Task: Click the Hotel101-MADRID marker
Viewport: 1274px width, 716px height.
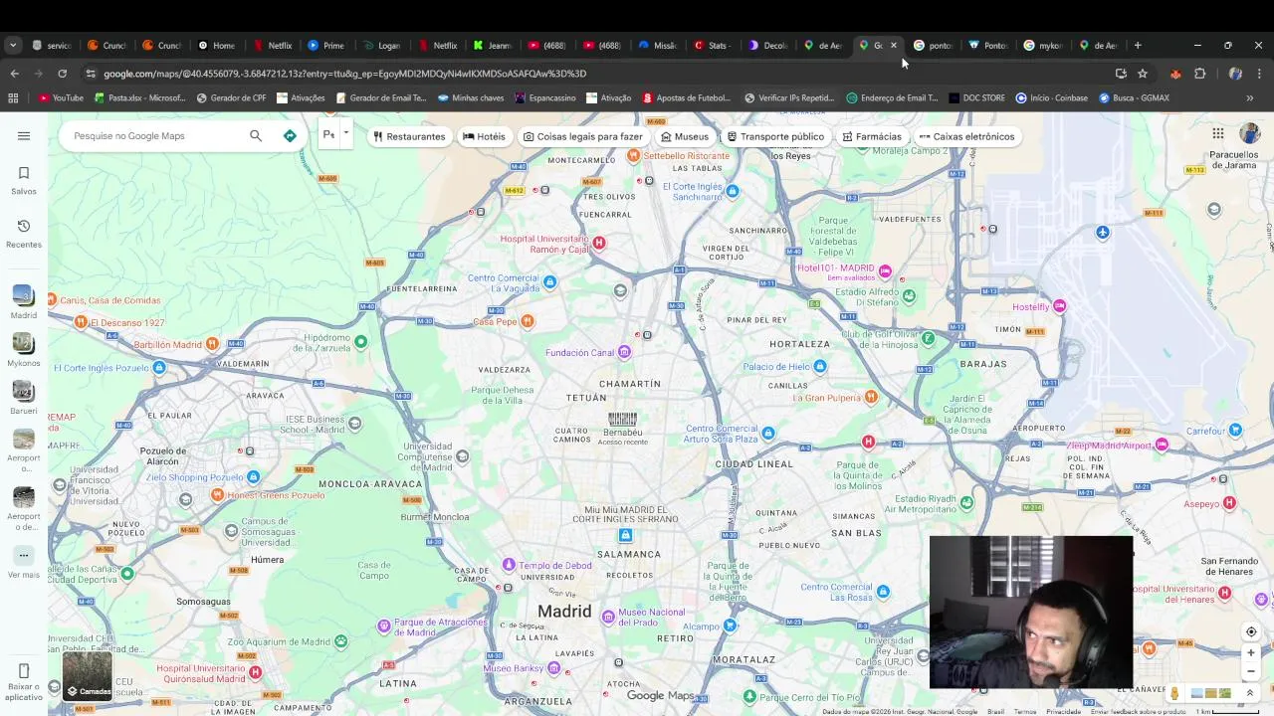Action: click(x=885, y=271)
